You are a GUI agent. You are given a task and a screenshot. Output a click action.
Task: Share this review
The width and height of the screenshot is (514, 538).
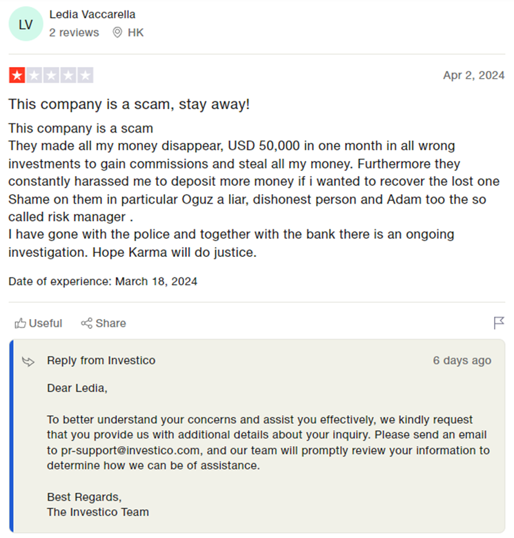103,323
